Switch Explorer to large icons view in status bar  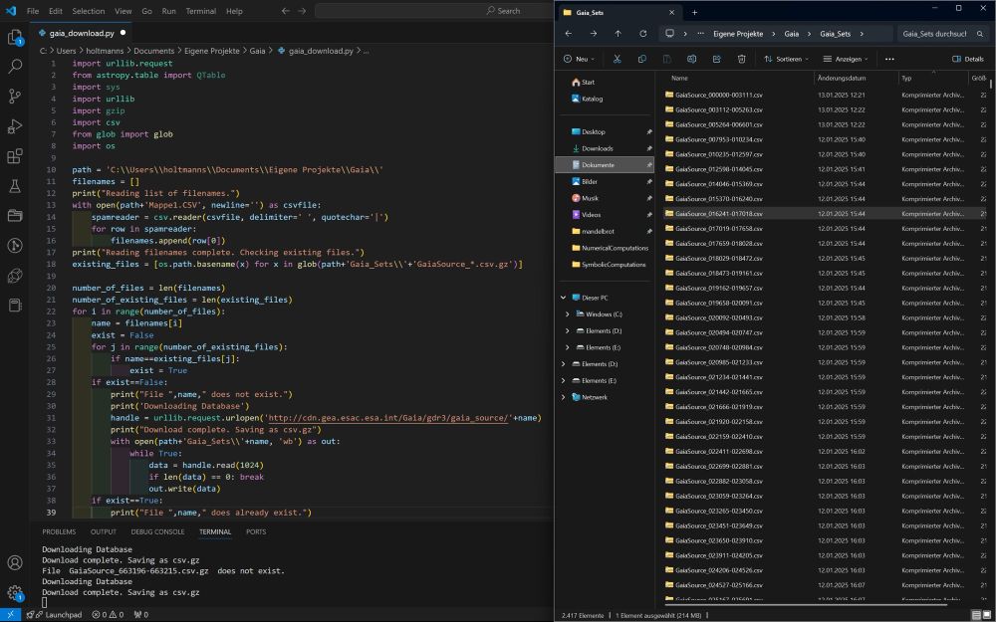[986, 615]
